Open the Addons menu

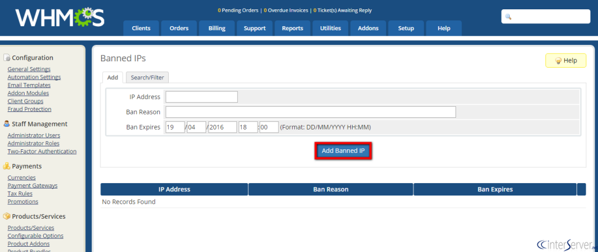(368, 28)
